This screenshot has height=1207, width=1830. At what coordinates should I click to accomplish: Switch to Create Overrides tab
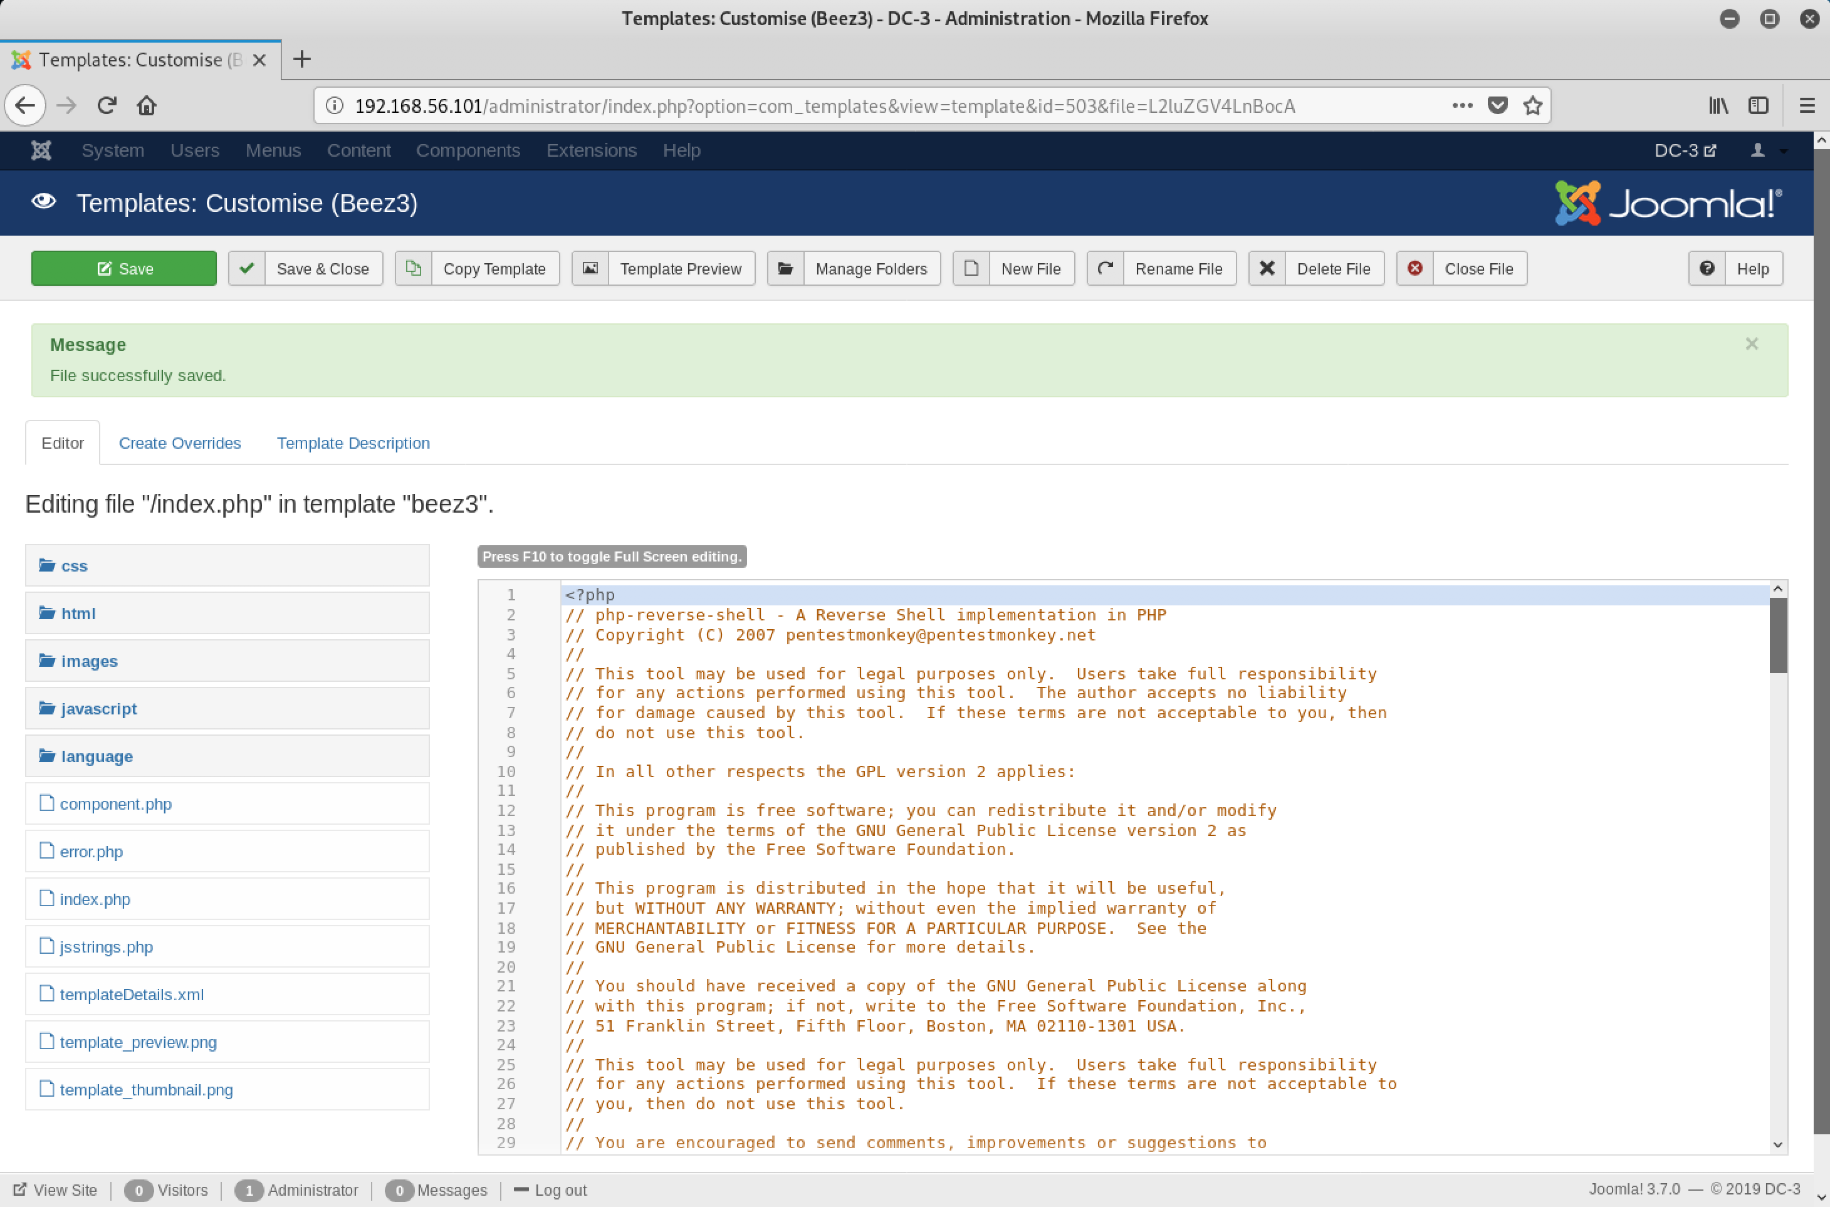(179, 442)
